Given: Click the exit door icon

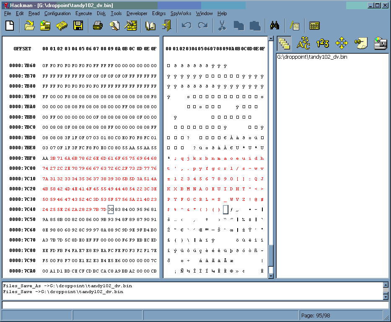Looking at the screenshot, I should coord(166,26).
